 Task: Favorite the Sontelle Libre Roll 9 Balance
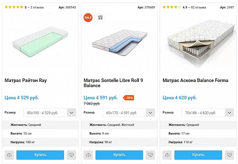click(150, 155)
